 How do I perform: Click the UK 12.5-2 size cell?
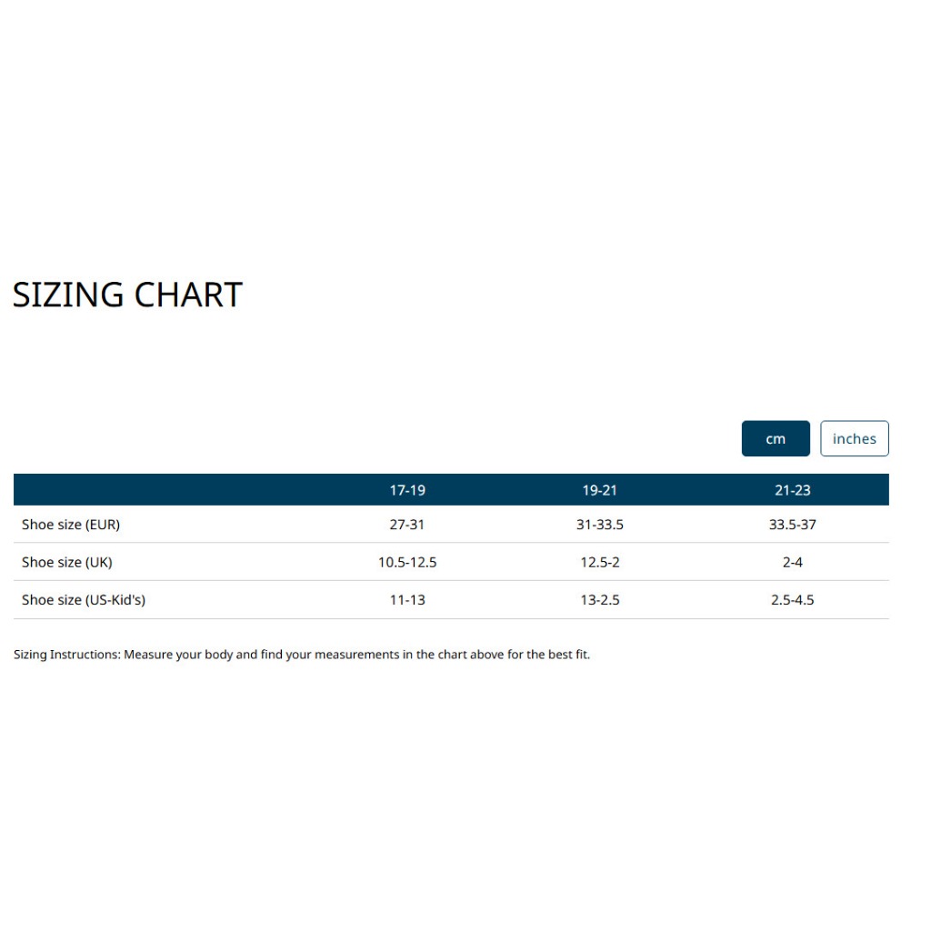600,562
